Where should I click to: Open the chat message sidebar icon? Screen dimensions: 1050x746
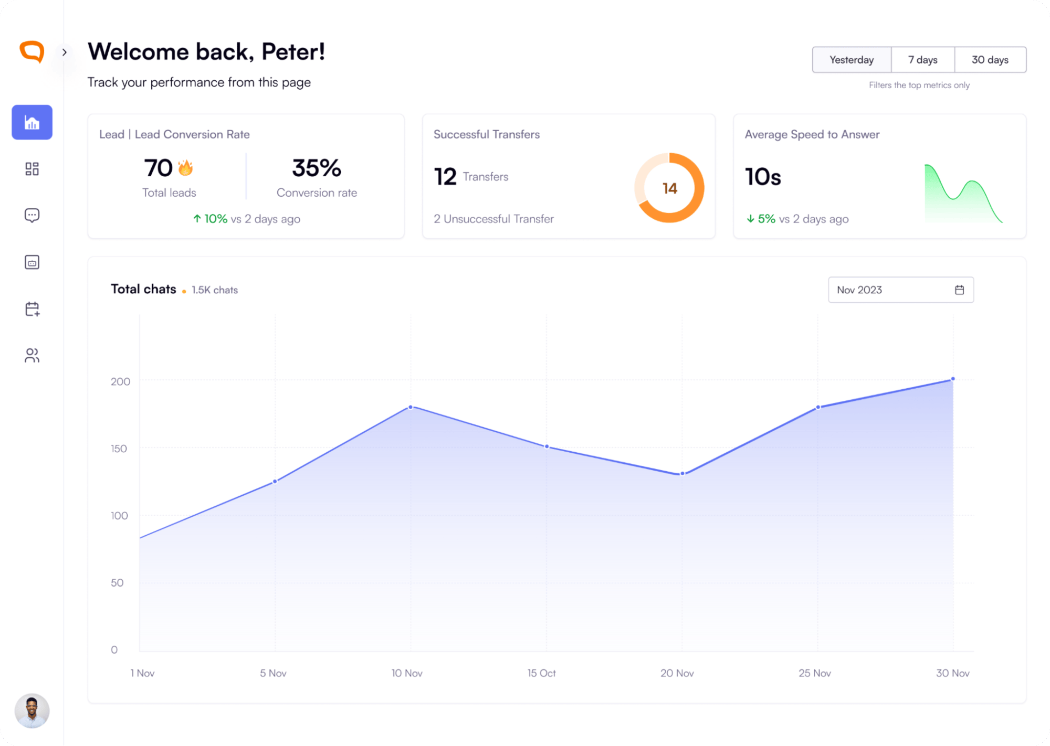pos(32,215)
